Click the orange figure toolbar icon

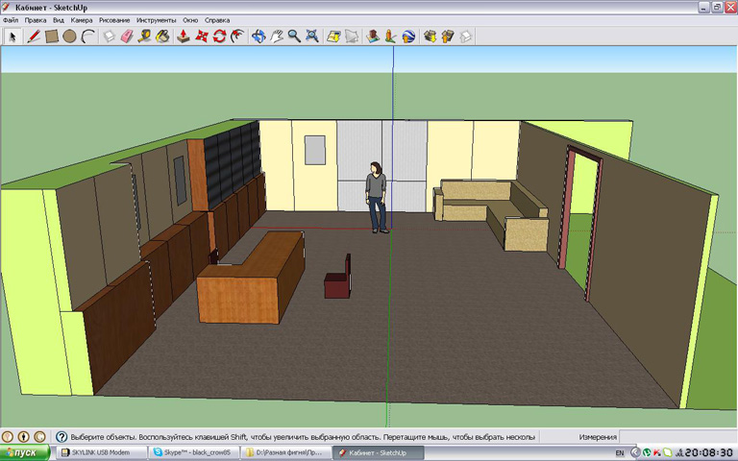click(x=390, y=36)
